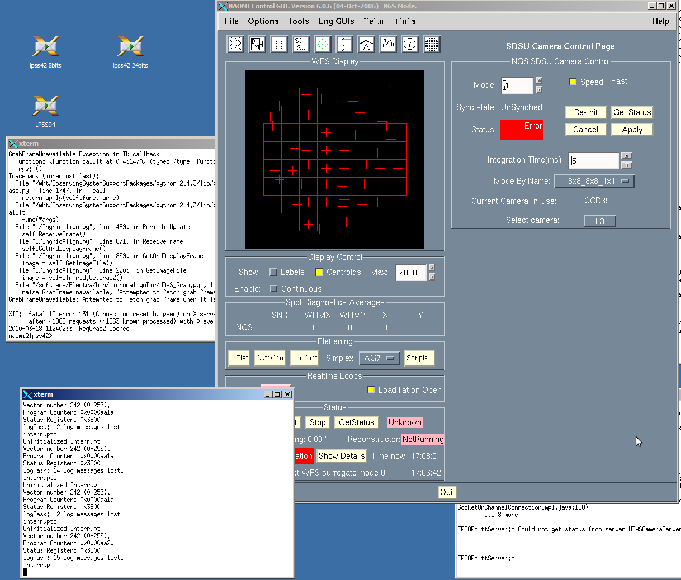Open the crosshatch mesh page toolbar icon

pyautogui.click(x=236, y=44)
